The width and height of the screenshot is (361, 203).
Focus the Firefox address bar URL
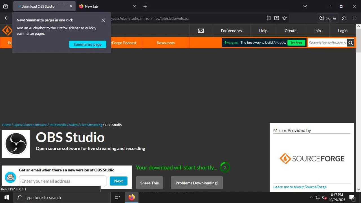pos(149,18)
